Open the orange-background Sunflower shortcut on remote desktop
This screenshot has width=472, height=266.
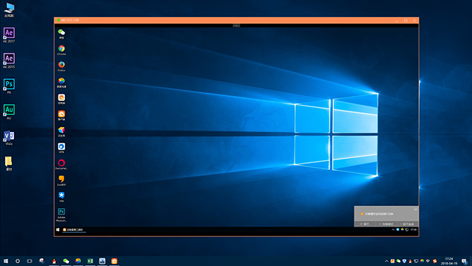coord(61,115)
